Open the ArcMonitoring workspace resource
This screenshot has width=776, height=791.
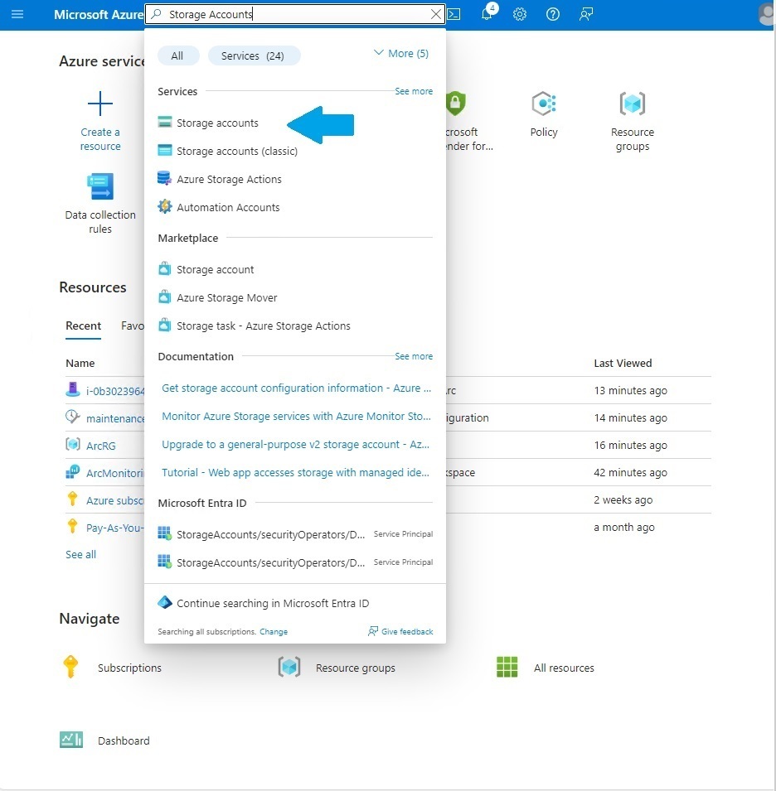pyautogui.click(x=115, y=474)
